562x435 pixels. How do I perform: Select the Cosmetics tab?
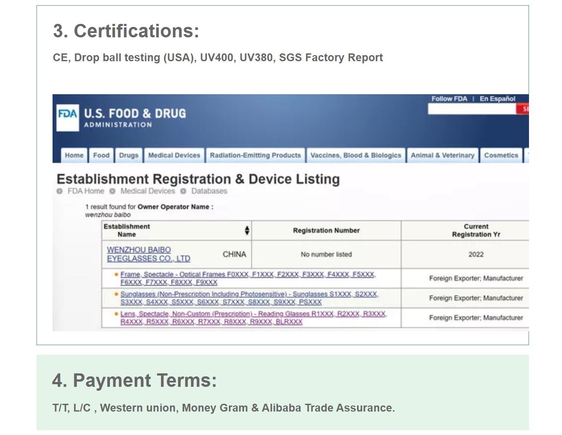coord(501,155)
